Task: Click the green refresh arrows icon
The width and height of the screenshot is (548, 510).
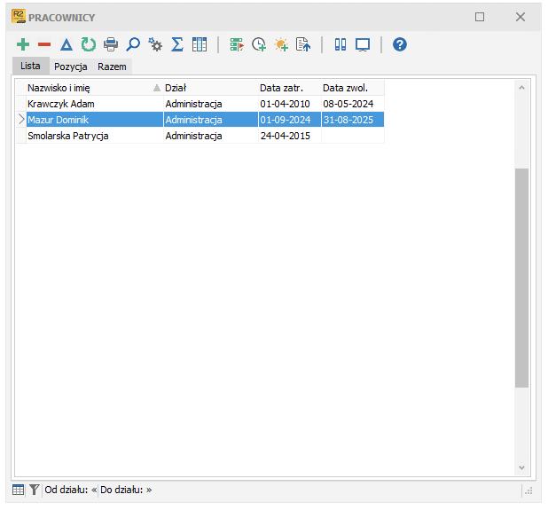Action: click(89, 44)
